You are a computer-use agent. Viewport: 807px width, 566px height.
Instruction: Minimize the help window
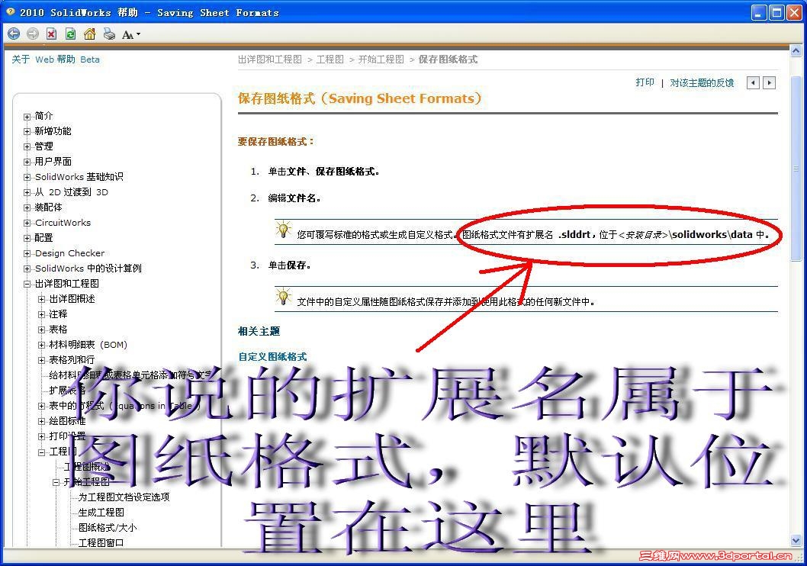tap(759, 12)
